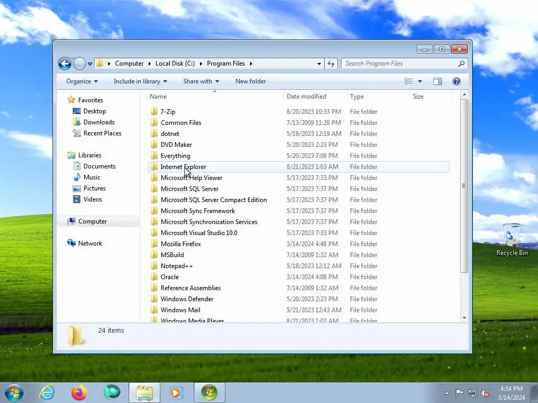The image size is (538, 403).
Task: Select Microsoft Synchronization Services folder
Action: pos(209,222)
